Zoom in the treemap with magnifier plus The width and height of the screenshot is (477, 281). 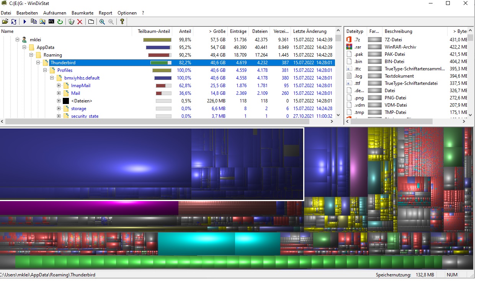[x=102, y=22]
